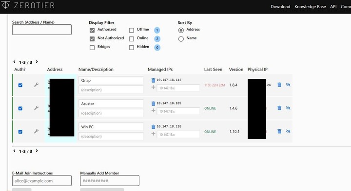Open the Knowledge Base link

pyautogui.click(x=310, y=7)
